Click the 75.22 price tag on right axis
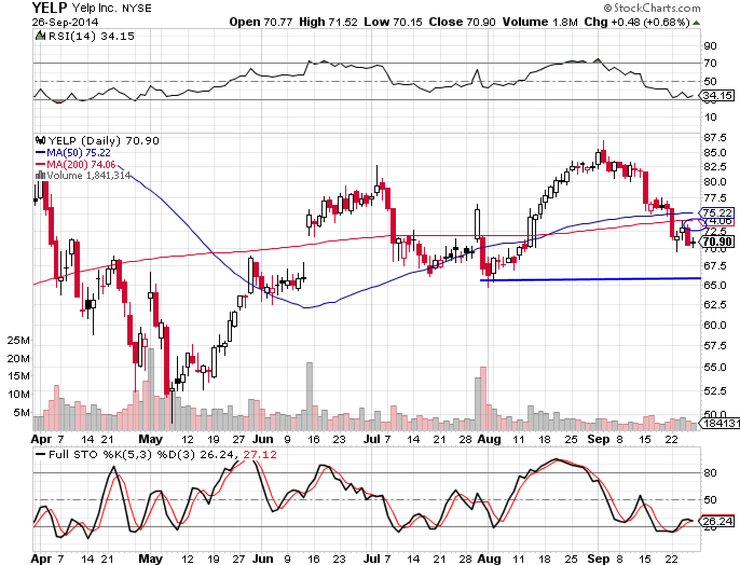Screen dimensions: 740x565 [716, 212]
